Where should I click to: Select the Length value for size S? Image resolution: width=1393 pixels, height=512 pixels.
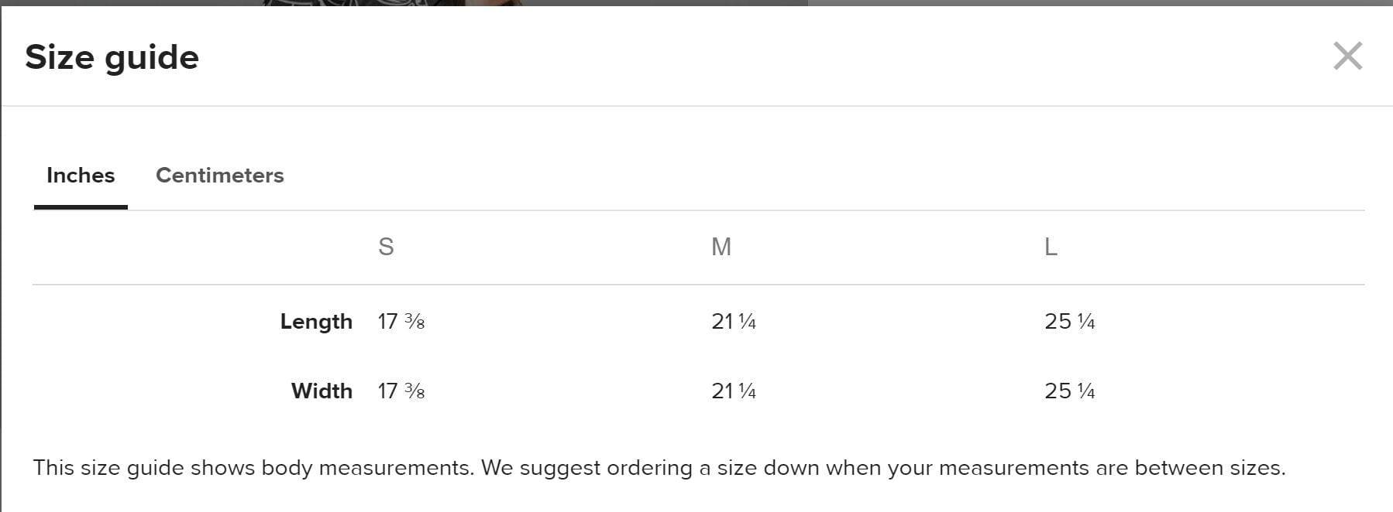point(401,321)
